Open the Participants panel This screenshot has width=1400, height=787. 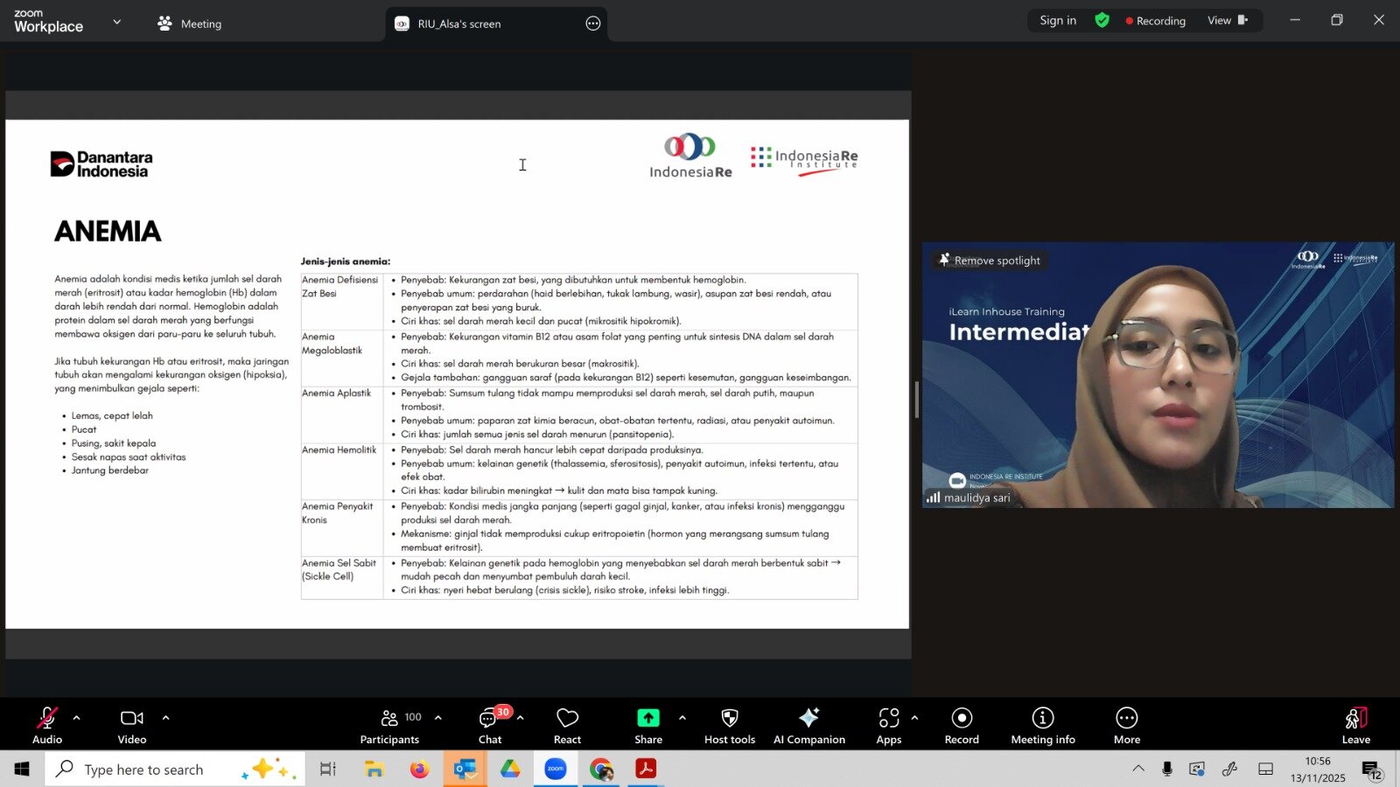(390, 725)
